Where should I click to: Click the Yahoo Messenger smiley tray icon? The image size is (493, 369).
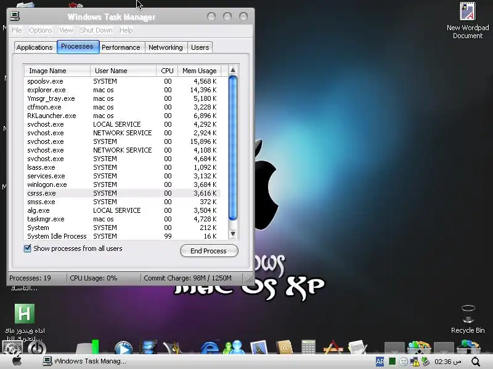[x=404, y=362]
